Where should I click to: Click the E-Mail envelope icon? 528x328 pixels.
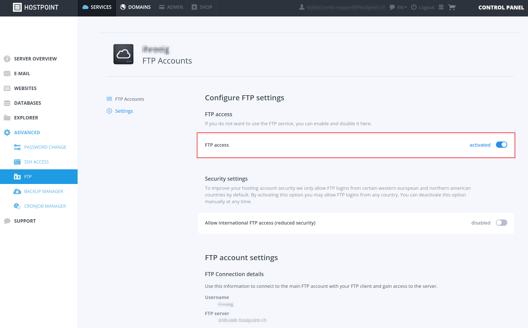pyautogui.click(x=7, y=74)
